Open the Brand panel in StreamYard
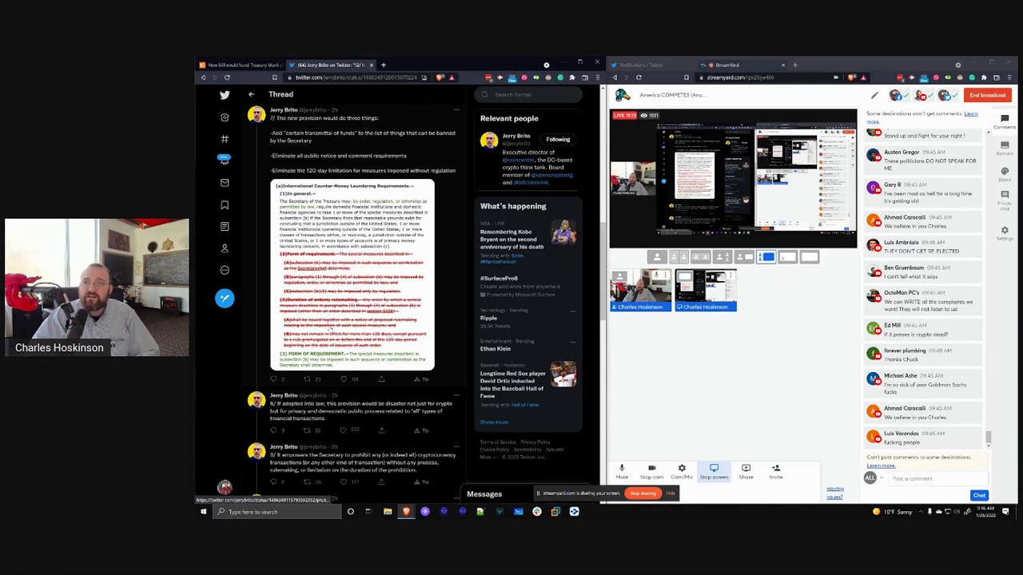Image resolution: width=1023 pixels, height=575 pixels. pos(1005,176)
